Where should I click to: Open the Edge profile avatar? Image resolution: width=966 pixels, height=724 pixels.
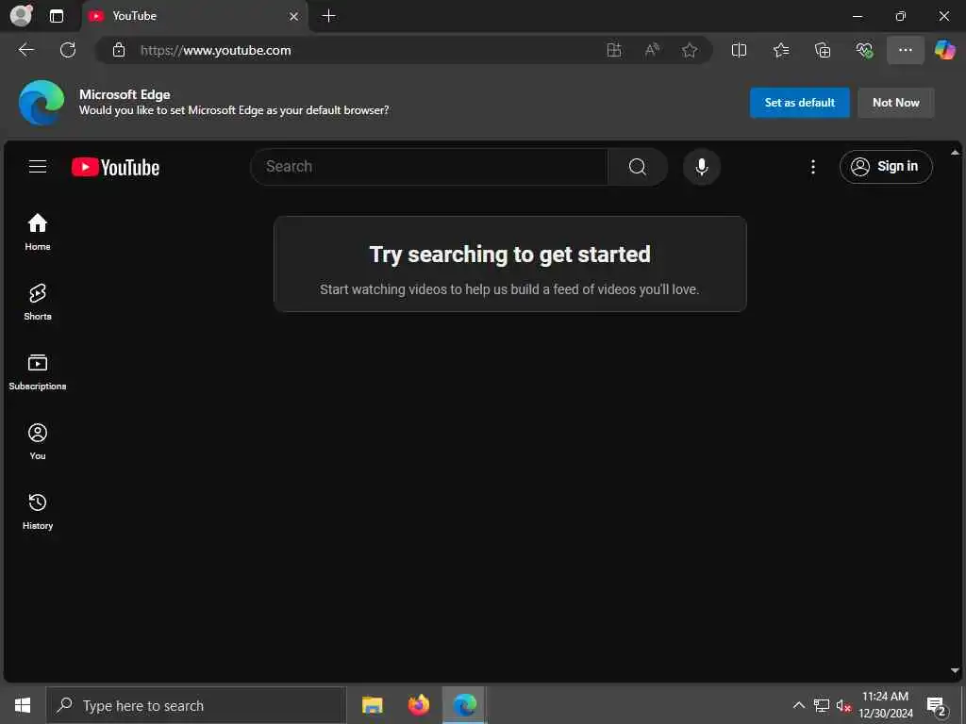(22, 15)
